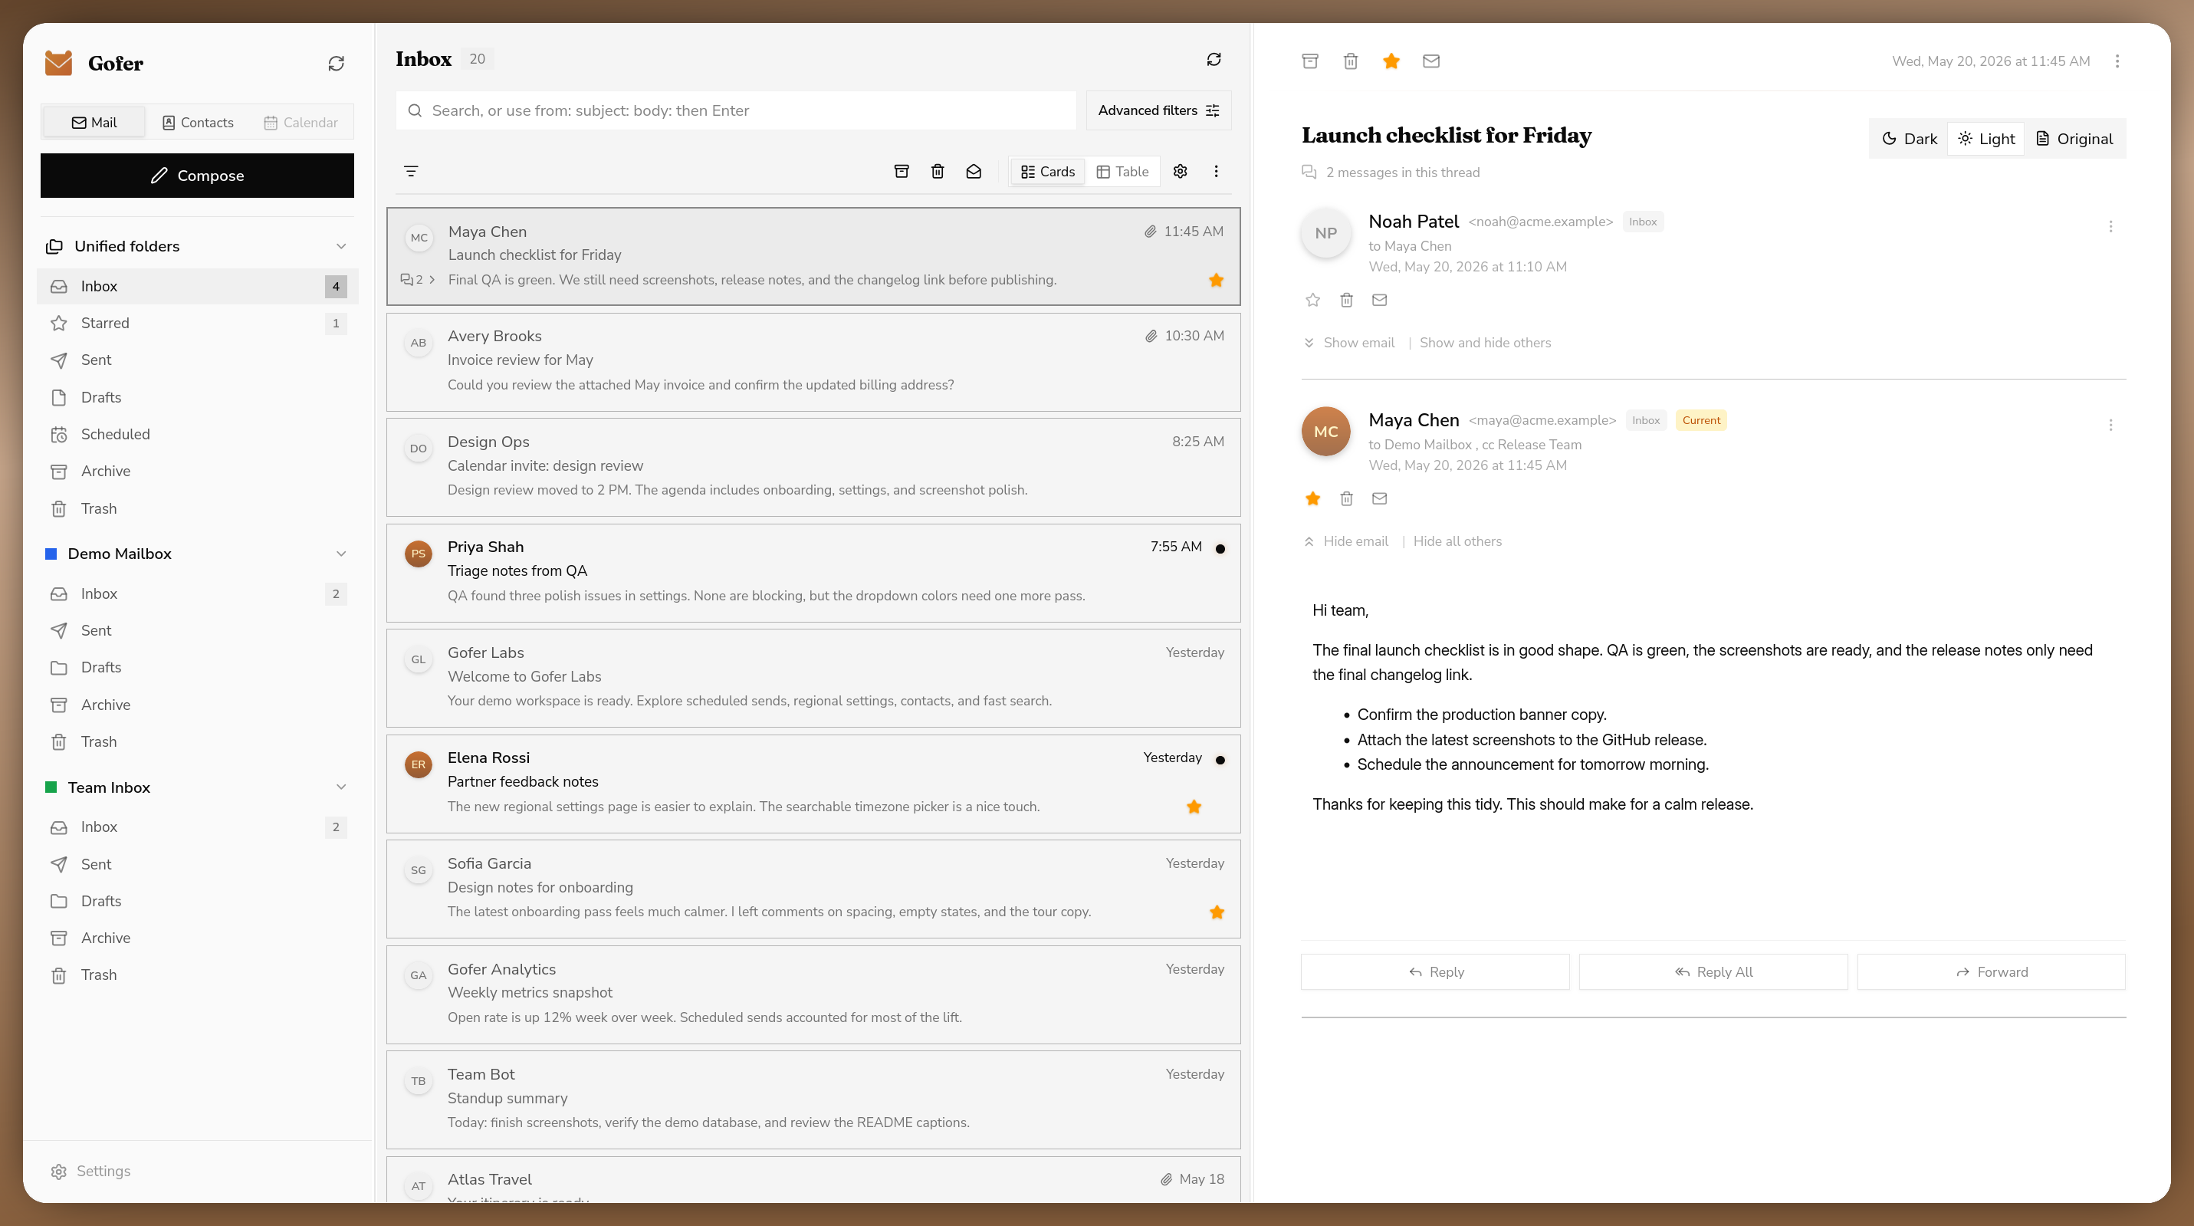Forward this email thread
The image size is (2194, 1226).
1992,972
